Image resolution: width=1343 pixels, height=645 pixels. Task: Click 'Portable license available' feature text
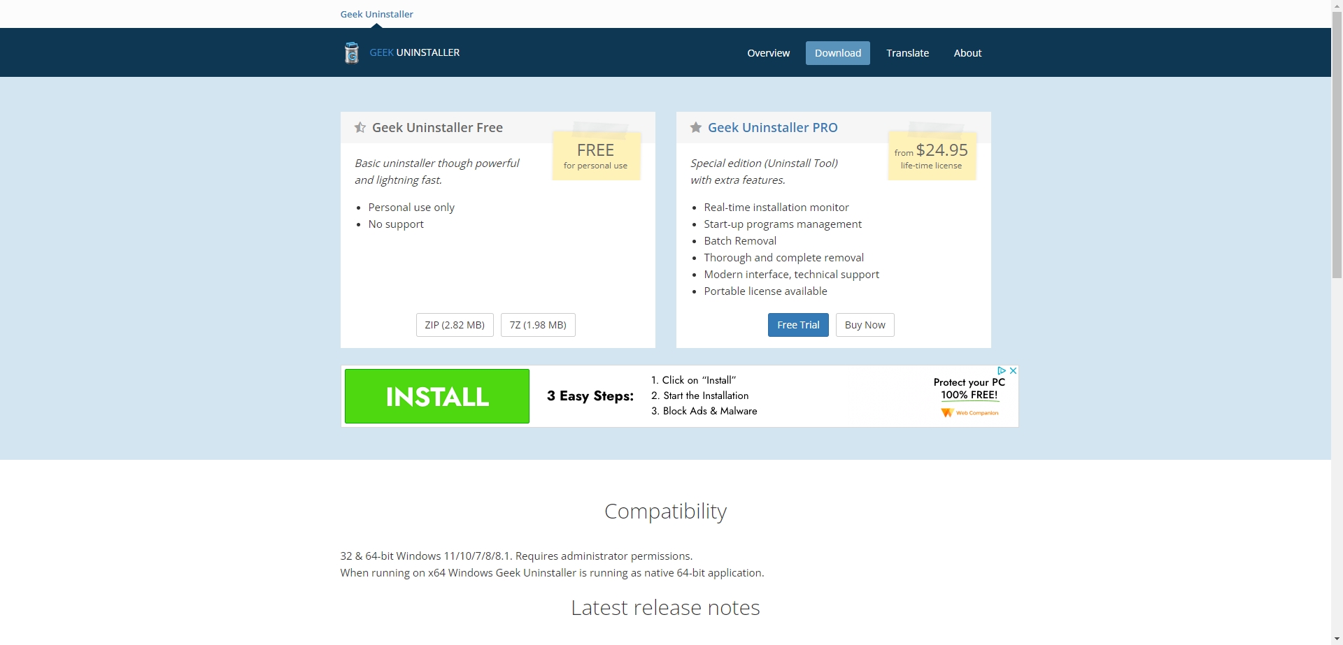point(766,291)
